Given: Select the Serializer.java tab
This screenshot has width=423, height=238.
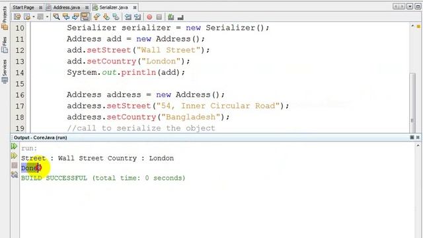Looking at the screenshot, I should [x=114, y=7].
